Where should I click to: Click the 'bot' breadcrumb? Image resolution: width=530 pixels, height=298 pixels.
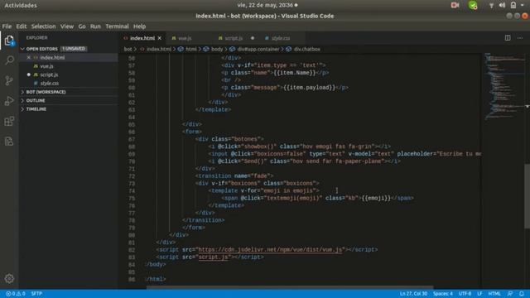[128, 49]
